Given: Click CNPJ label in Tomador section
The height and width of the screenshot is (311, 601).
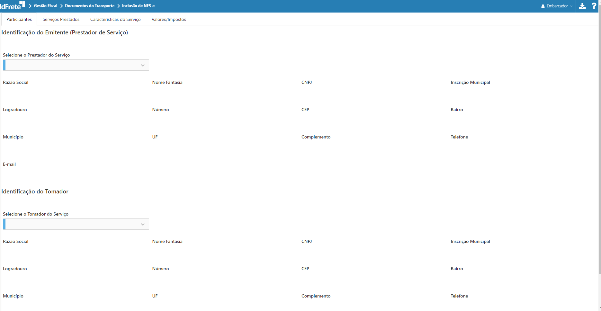Looking at the screenshot, I should coord(307,241).
